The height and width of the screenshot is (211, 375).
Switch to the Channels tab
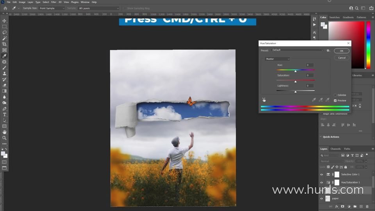[x=335, y=149]
